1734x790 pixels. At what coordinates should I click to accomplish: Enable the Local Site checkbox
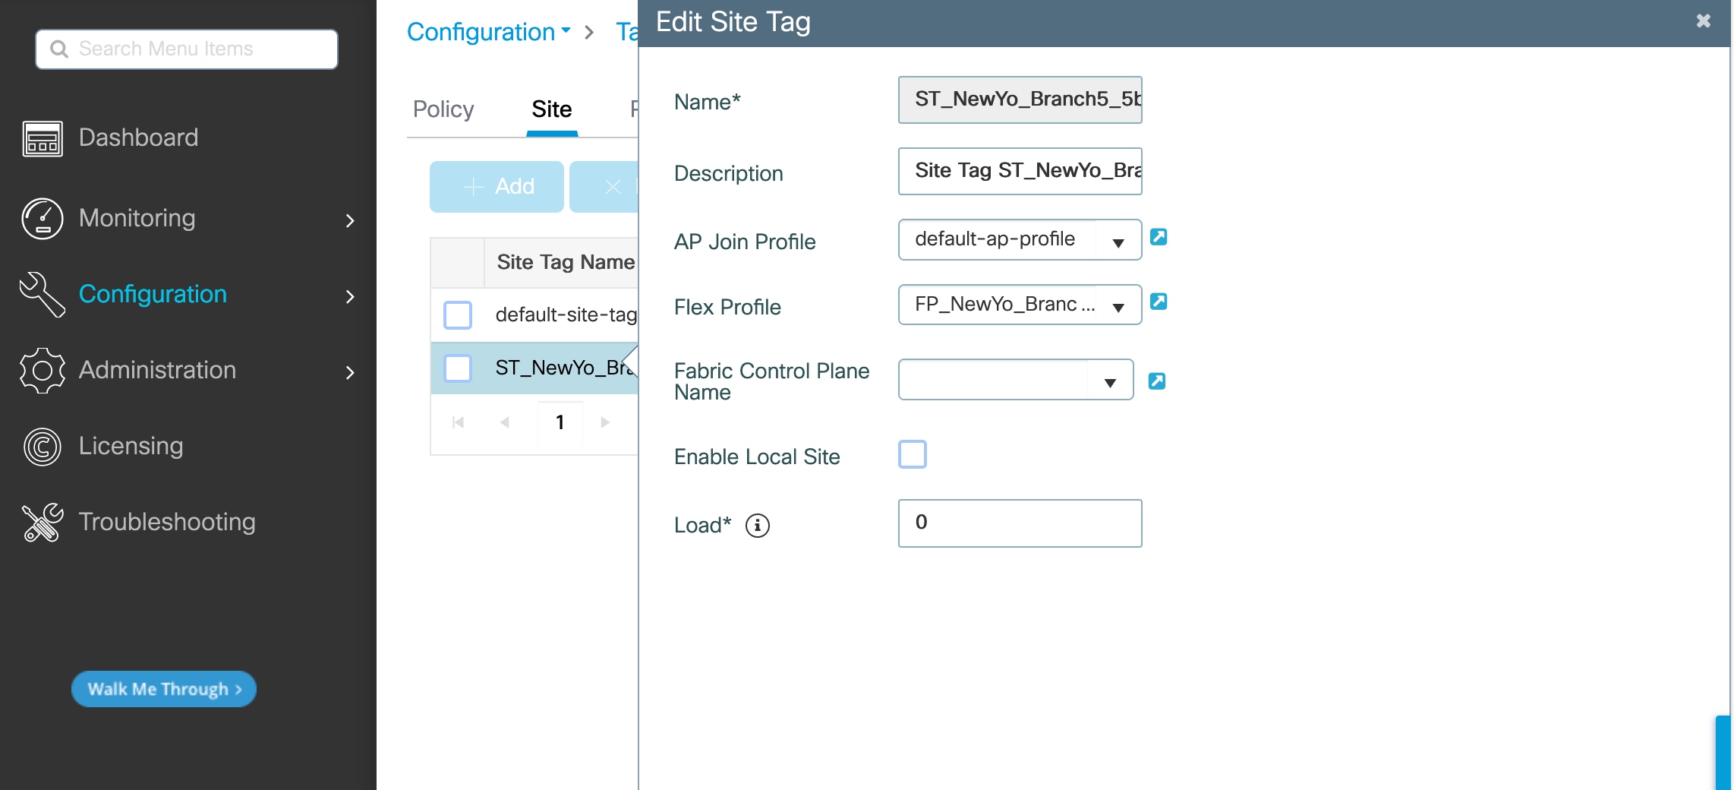(913, 454)
